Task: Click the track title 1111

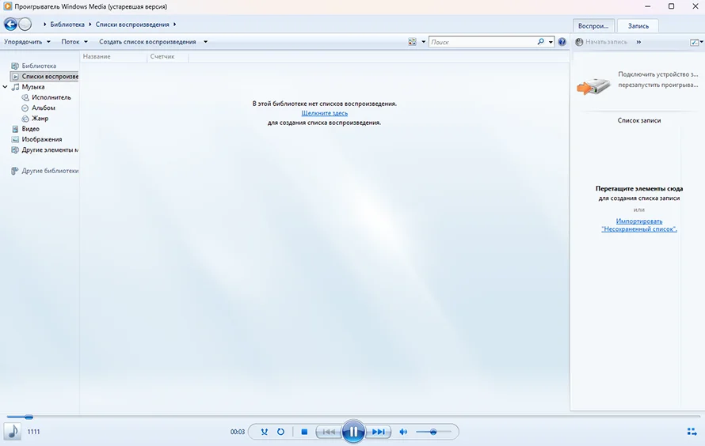Action: [34, 432]
